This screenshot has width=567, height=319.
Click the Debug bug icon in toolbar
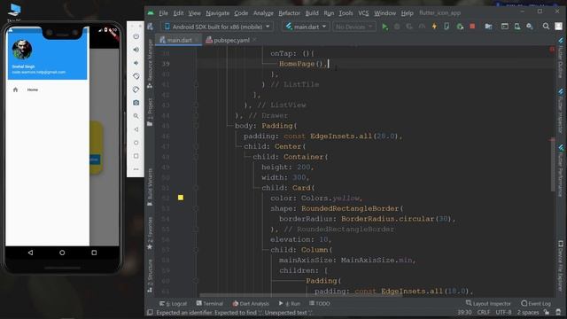397,27
